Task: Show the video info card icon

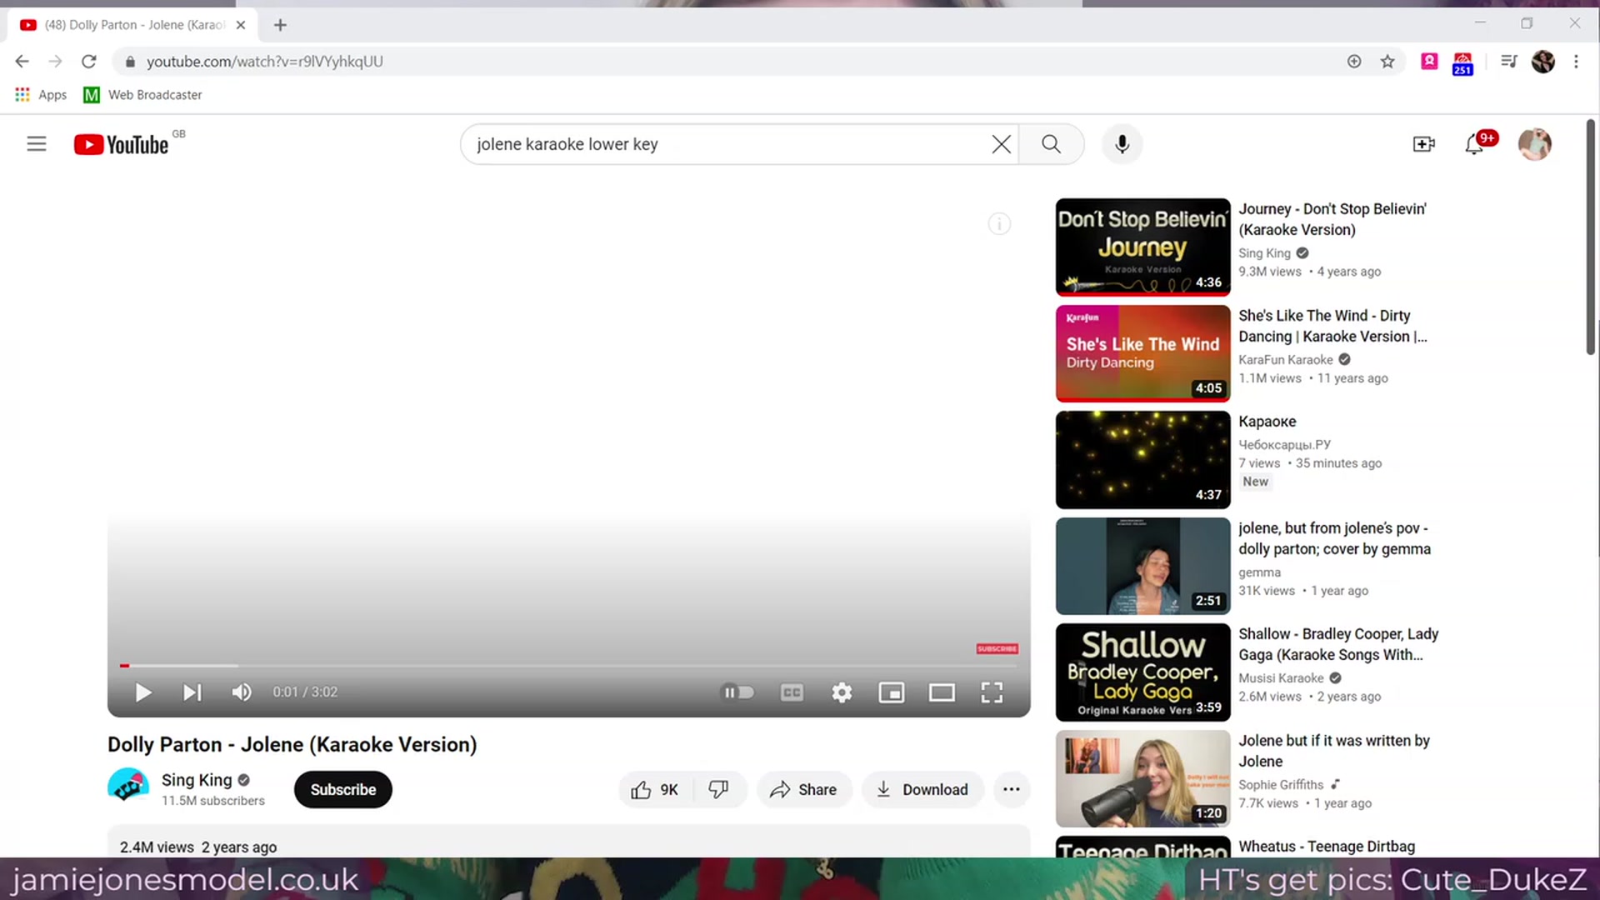Action: [999, 223]
